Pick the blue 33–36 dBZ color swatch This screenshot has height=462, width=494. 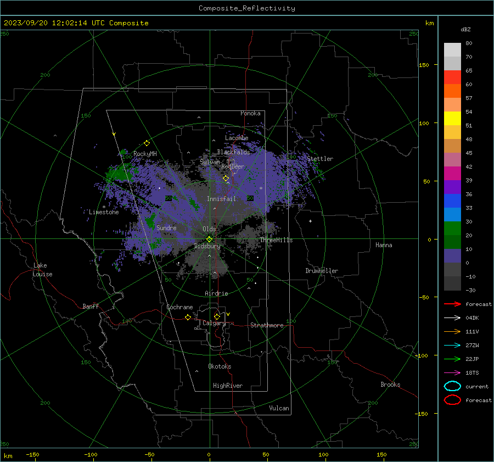452,201
